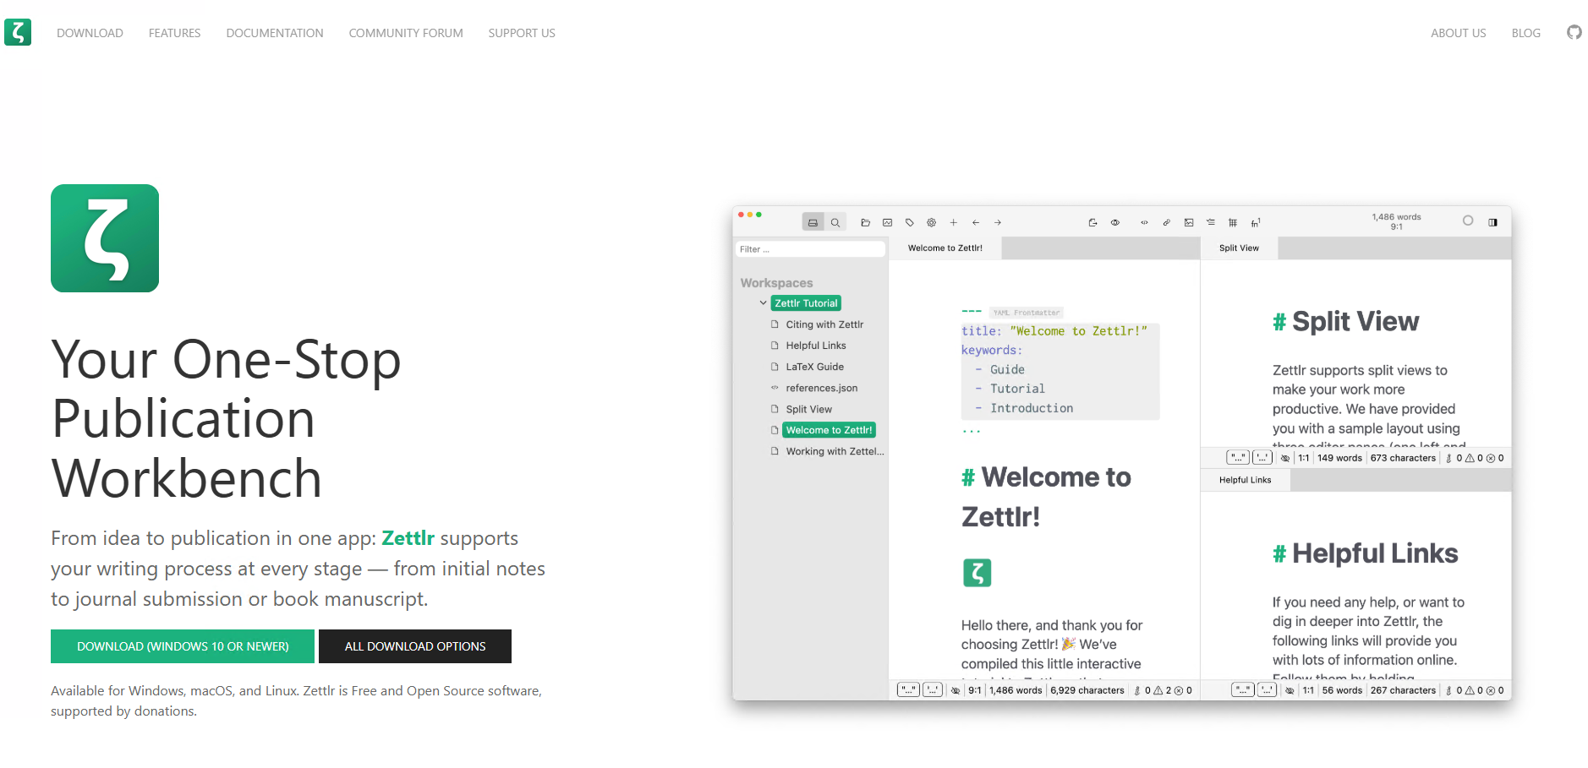Open LaTeX Guide file
The width and height of the screenshot is (1588, 768).
815,367
